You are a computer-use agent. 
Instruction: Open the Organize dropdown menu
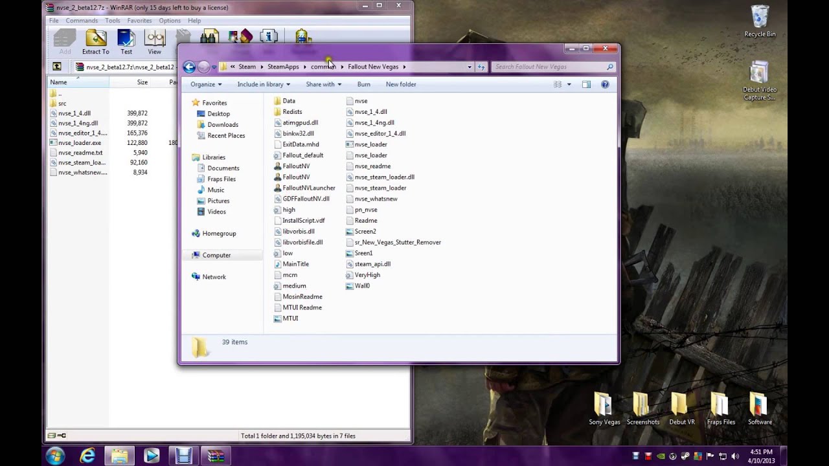(x=206, y=84)
